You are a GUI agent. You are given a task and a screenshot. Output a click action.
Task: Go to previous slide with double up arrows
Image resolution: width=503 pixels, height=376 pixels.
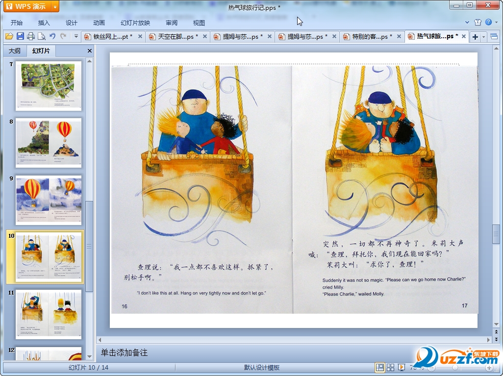pyautogui.click(x=496, y=332)
